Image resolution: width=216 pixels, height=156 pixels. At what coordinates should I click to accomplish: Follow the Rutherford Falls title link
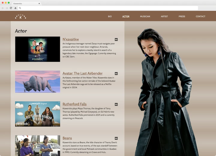[74, 104]
